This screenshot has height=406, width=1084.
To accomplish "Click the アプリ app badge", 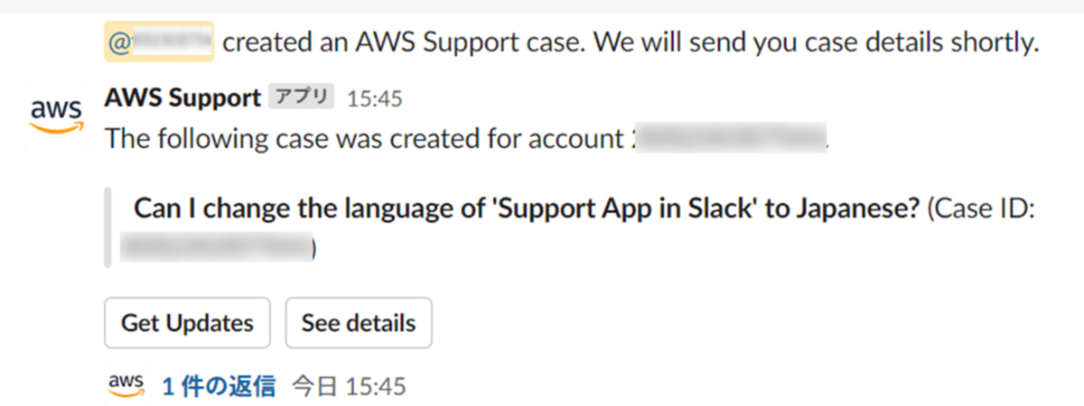I will tap(302, 97).
